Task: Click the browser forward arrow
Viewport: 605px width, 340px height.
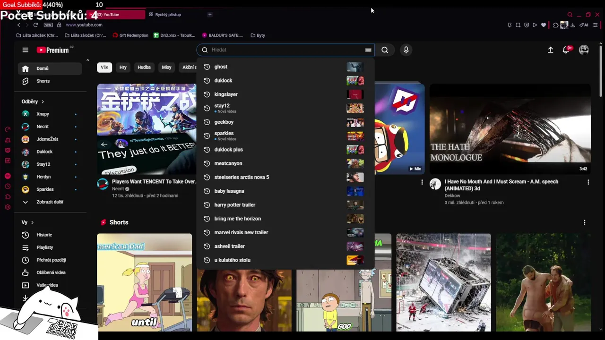Action: [x=27, y=25]
